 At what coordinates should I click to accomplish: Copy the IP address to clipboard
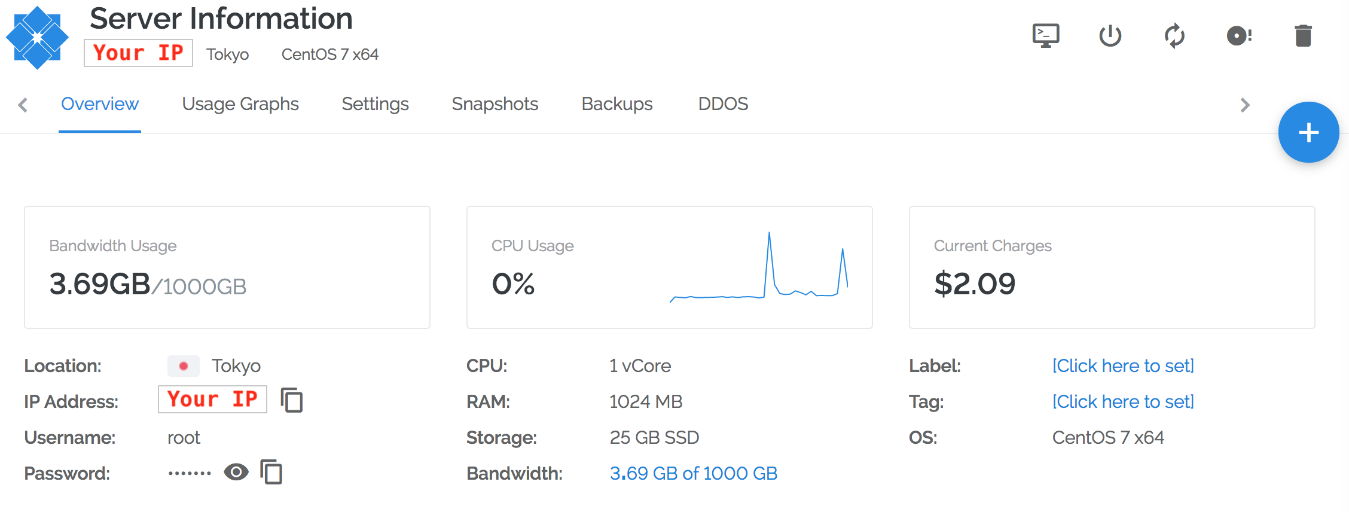point(292,400)
